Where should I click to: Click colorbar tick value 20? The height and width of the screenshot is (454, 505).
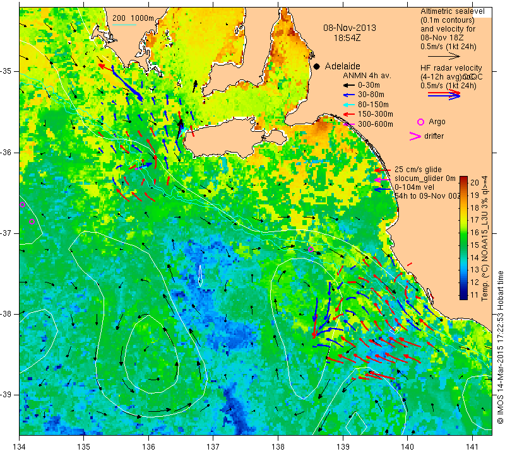click(x=475, y=183)
